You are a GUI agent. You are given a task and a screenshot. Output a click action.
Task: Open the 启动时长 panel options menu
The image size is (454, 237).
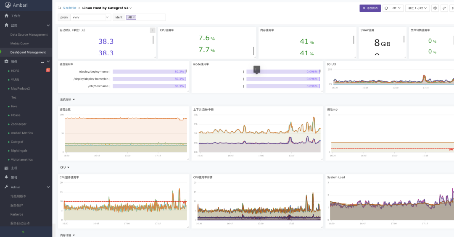153,30
